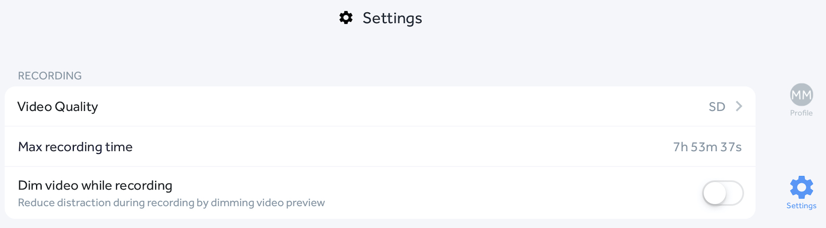Switch to the Profile tab label
The image size is (826, 228).
(801, 113)
